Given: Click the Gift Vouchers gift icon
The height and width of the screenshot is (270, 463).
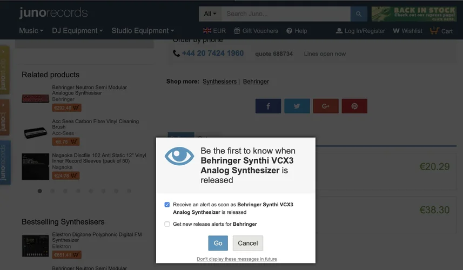Looking at the screenshot, I should click(x=237, y=31).
